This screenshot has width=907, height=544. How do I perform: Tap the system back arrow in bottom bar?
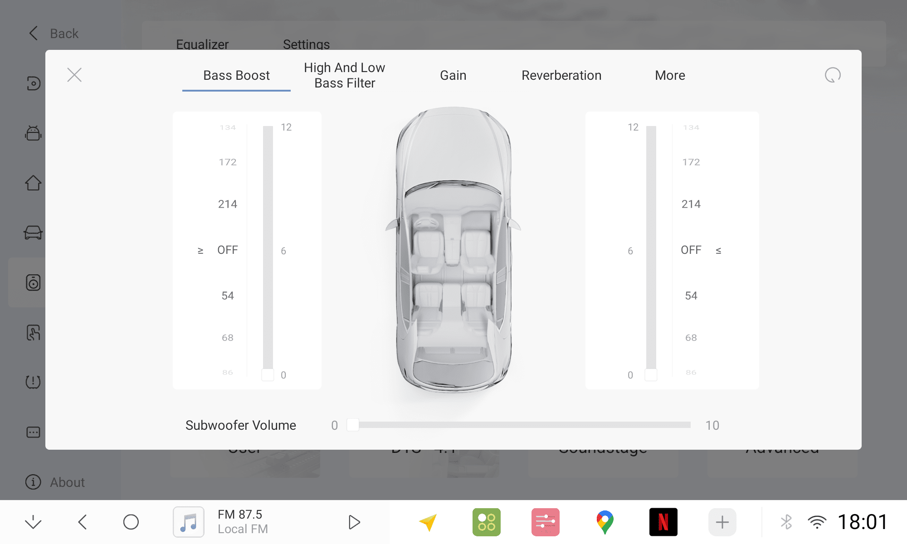tap(82, 522)
